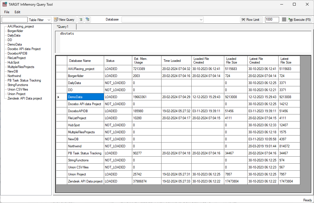Select NewDB in the tree

pos(13,71)
